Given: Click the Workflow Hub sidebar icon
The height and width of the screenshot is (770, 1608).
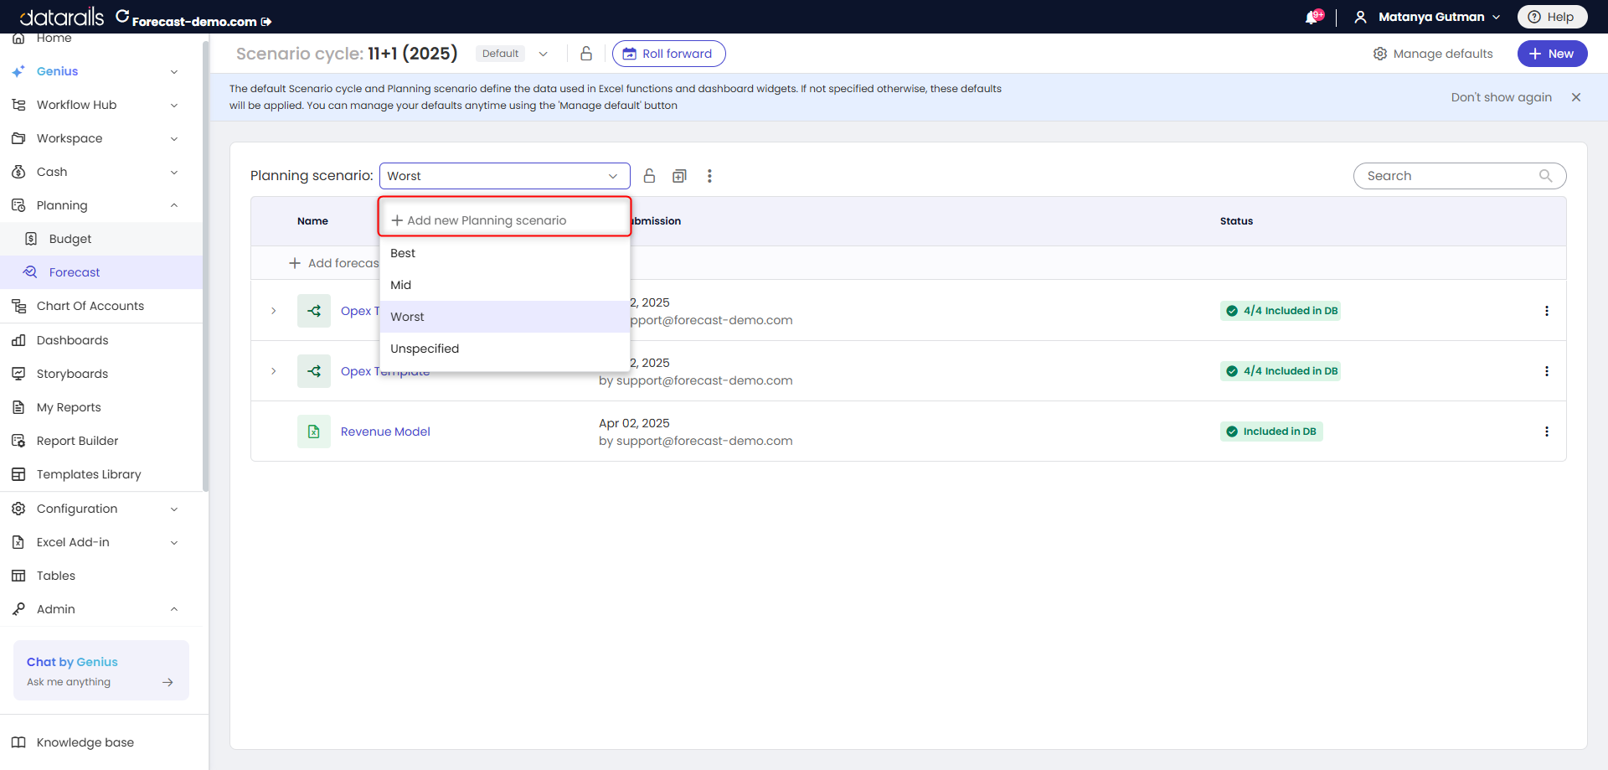Looking at the screenshot, I should click(x=18, y=105).
